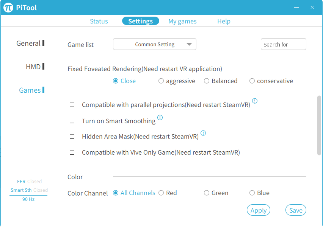Click the PiTool pi logo icon
The height and width of the screenshot is (230, 323).
8,8
